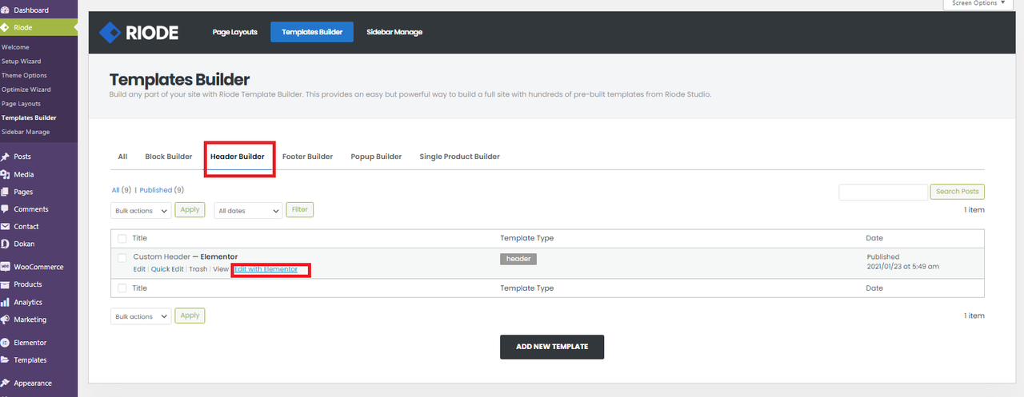Click the top Apply button
The width and height of the screenshot is (1024, 397).
point(190,209)
